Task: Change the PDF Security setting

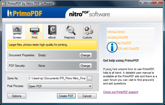Action: point(85,66)
